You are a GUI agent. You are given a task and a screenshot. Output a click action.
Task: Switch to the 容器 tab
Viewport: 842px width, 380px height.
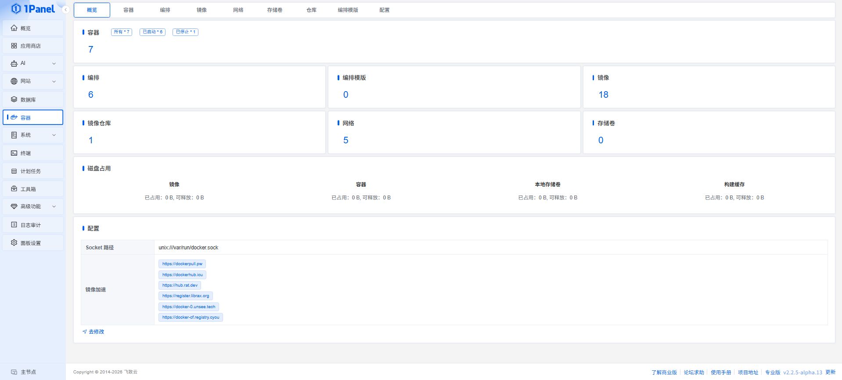point(129,10)
